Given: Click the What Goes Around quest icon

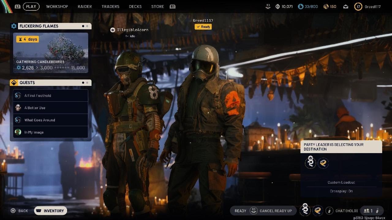Looking at the screenshot, I should [18, 120].
